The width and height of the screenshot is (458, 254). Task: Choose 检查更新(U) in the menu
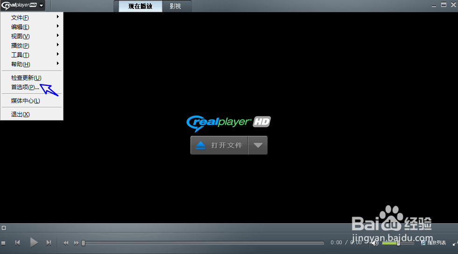pyautogui.click(x=32, y=78)
